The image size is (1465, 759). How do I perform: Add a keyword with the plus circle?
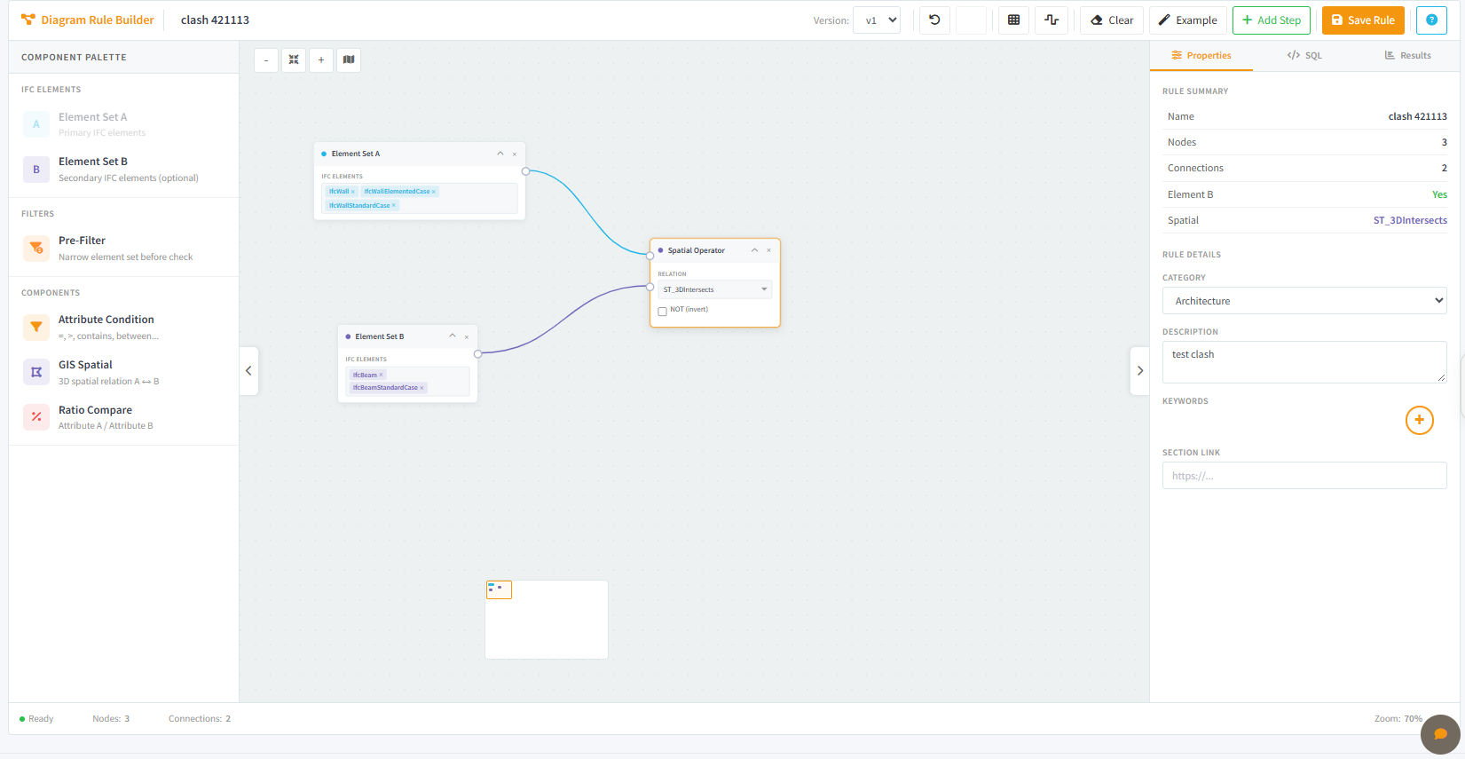(x=1420, y=420)
